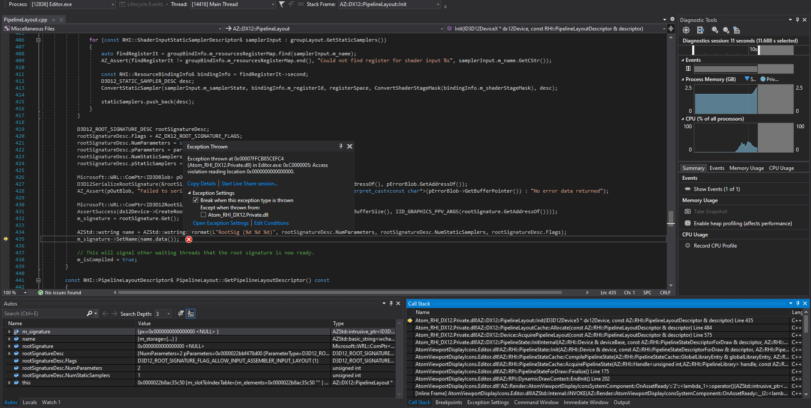Viewport: 811px width, 408px height.
Task: Click the diagnostics output window icon
Action: (x=701, y=30)
